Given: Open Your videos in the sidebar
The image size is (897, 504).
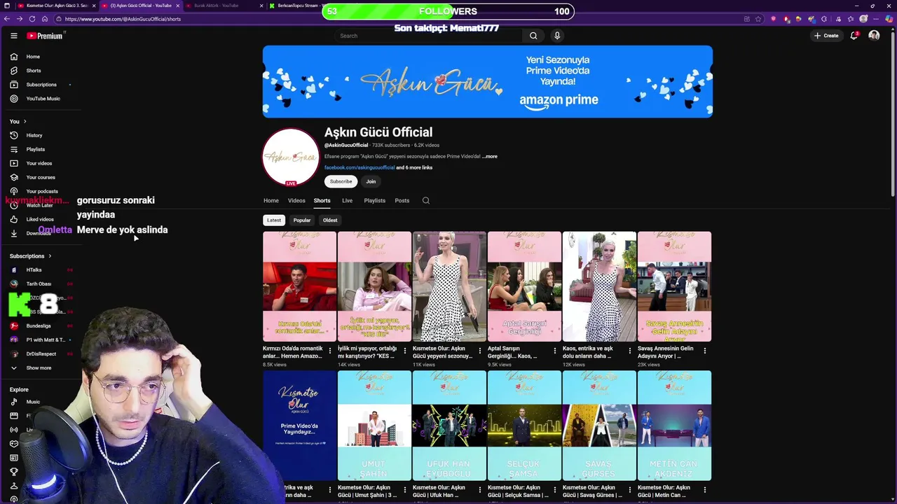Looking at the screenshot, I should (41, 163).
